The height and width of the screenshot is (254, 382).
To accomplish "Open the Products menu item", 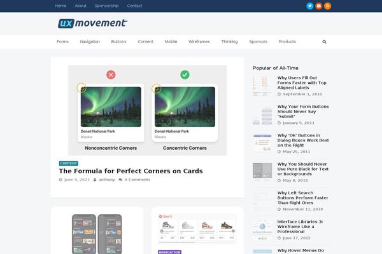I will (x=287, y=42).
